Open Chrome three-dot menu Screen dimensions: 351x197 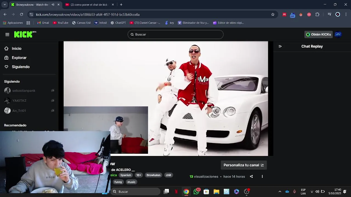click(346, 15)
